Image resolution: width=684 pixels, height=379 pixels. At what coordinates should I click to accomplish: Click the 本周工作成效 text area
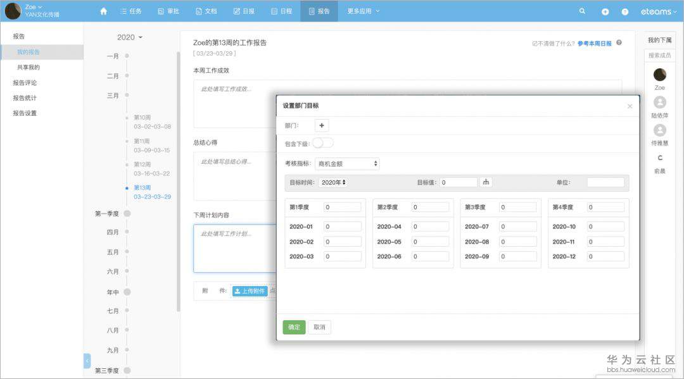[x=408, y=104]
